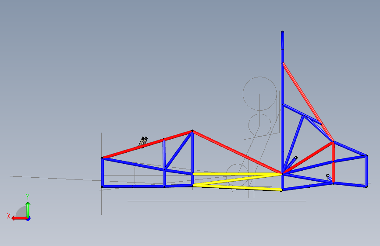
Task: Select the rightmost vertical blue tube
Action: 366,171
